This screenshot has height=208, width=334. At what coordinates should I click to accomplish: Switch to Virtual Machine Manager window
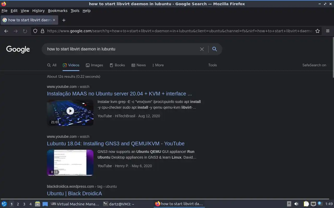pyautogui.click(x=75, y=204)
